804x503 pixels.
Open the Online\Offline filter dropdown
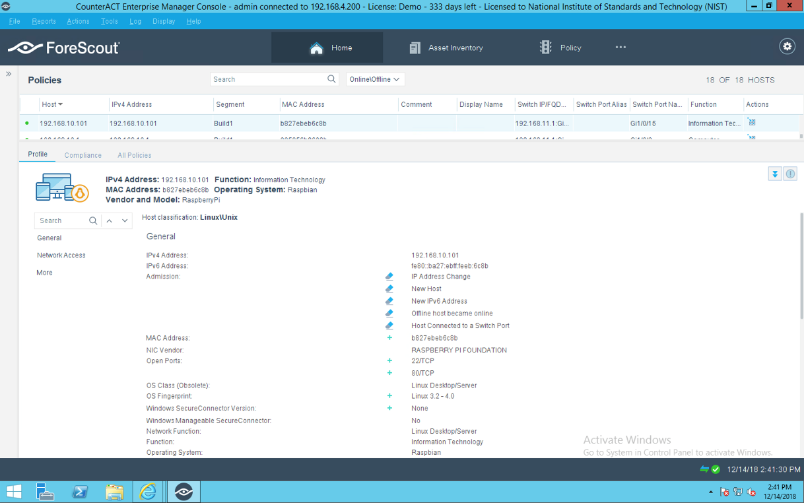(375, 79)
